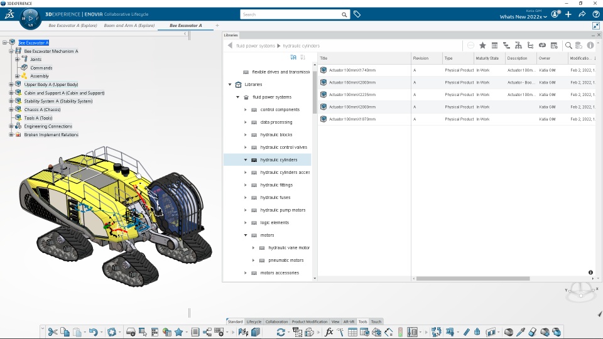This screenshot has height=339, width=603.
Task: Click the fluid power systems breadcrumb
Action: (256, 46)
